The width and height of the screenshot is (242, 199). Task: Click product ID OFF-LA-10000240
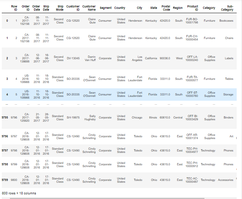[x=192, y=59]
